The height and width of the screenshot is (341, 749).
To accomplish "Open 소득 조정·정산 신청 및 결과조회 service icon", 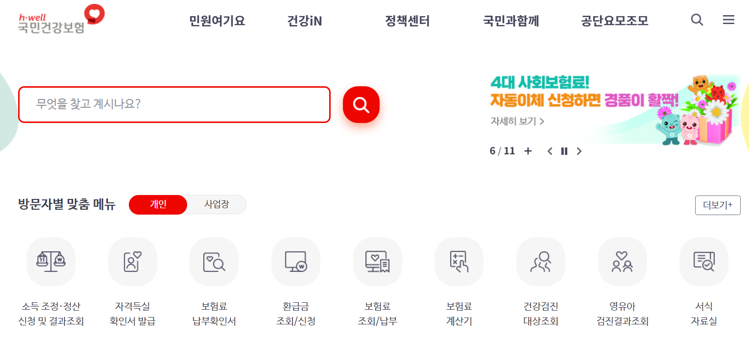I will pyautogui.click(x=51, y=261).
